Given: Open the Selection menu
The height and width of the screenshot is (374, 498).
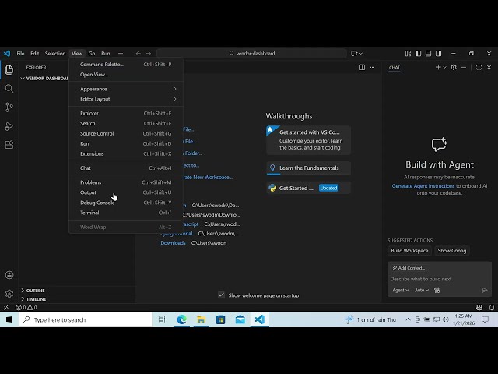Looking at the screenshot, I should coord(55,54).
